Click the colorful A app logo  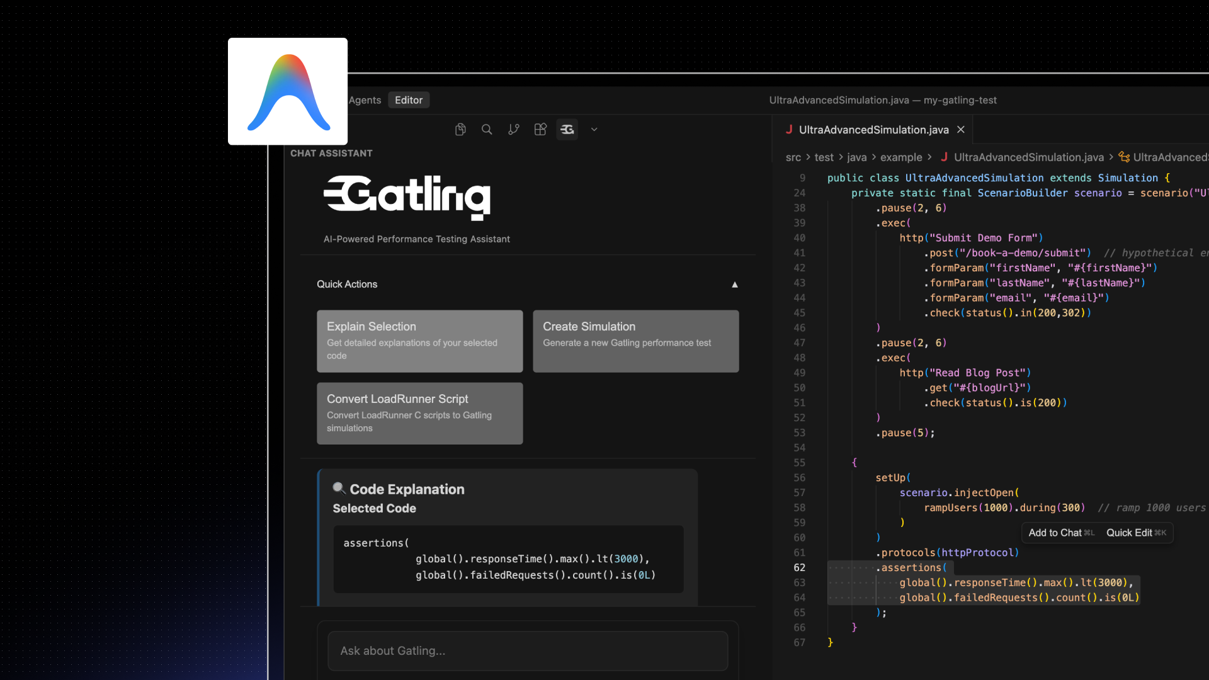coord(288,91)
